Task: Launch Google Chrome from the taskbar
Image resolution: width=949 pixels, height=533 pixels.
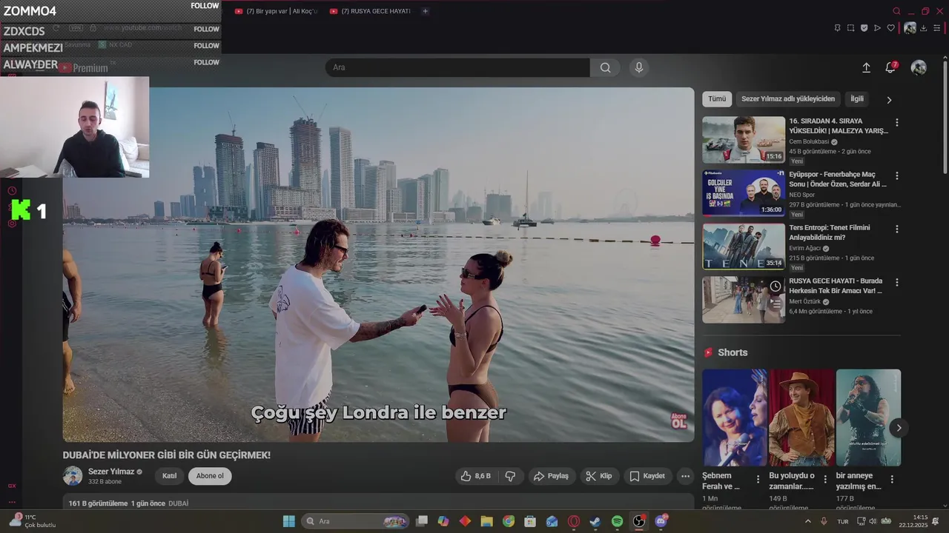Action: tap(509, 521)
